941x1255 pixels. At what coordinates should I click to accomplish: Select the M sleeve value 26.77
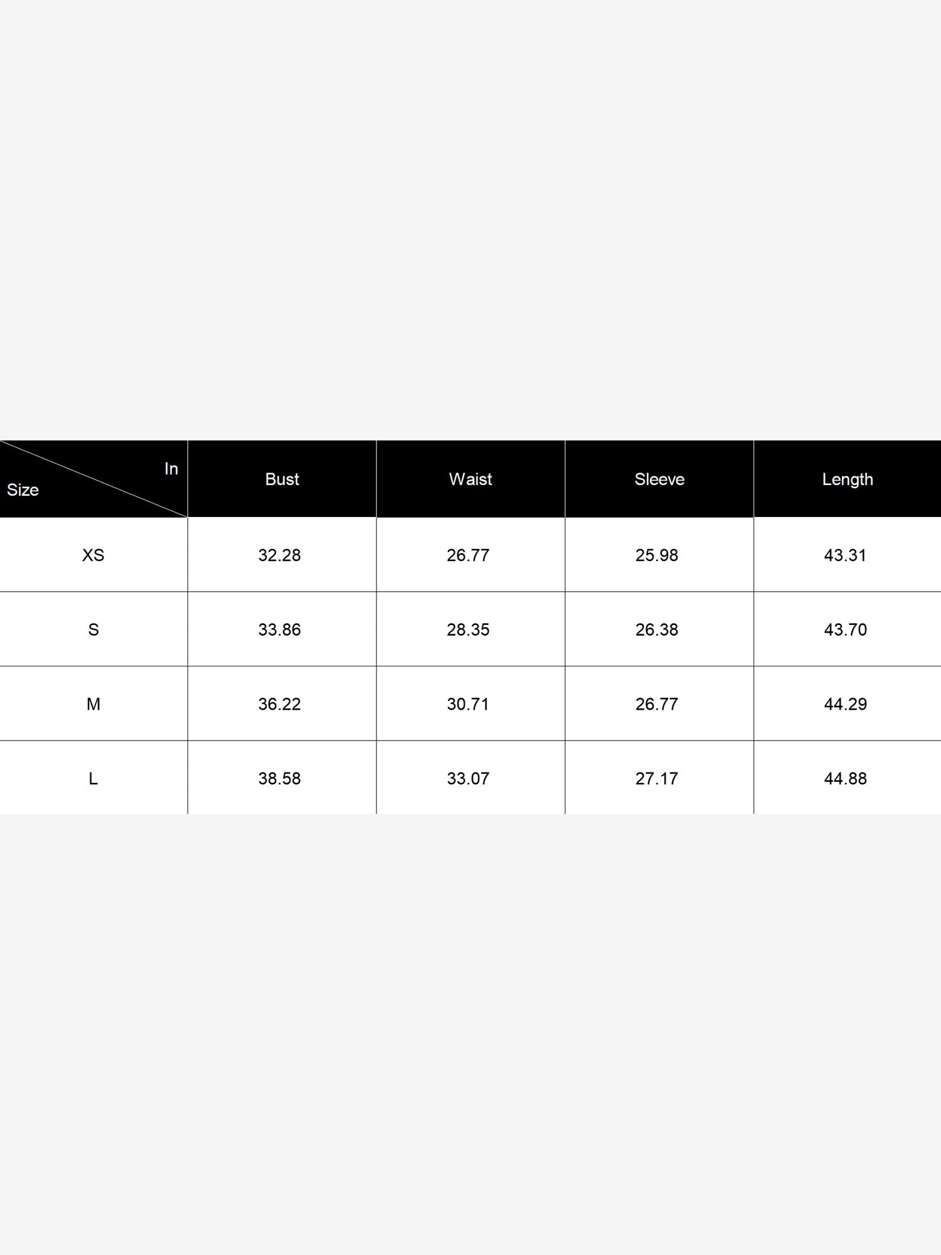click(657, 704)
